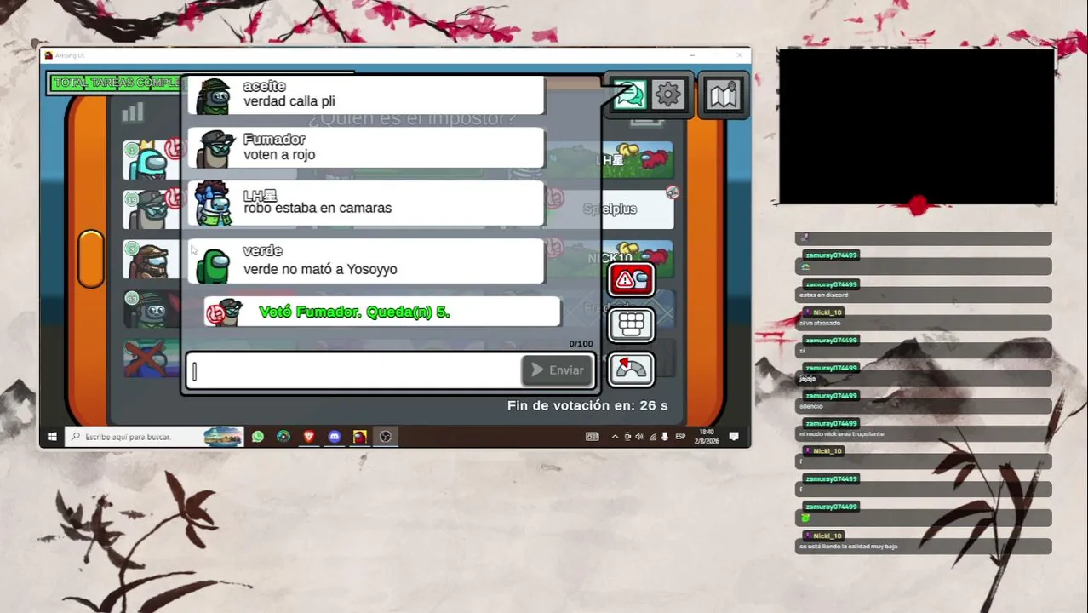Select the message "robo estaba en camaras"
This screenshot has height=613, width=1088.
tap(318, 208)
